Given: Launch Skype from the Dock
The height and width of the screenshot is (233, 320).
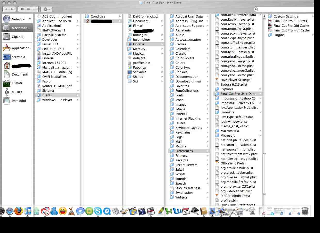Looking at the screenshot, I should 98,211.
